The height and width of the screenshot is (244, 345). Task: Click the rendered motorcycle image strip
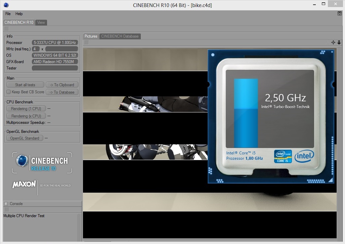click(145, 104)
